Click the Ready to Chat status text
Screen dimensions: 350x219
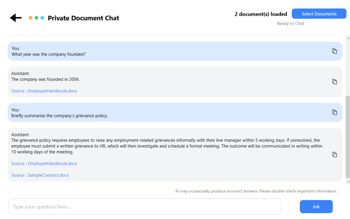[290, 23]
